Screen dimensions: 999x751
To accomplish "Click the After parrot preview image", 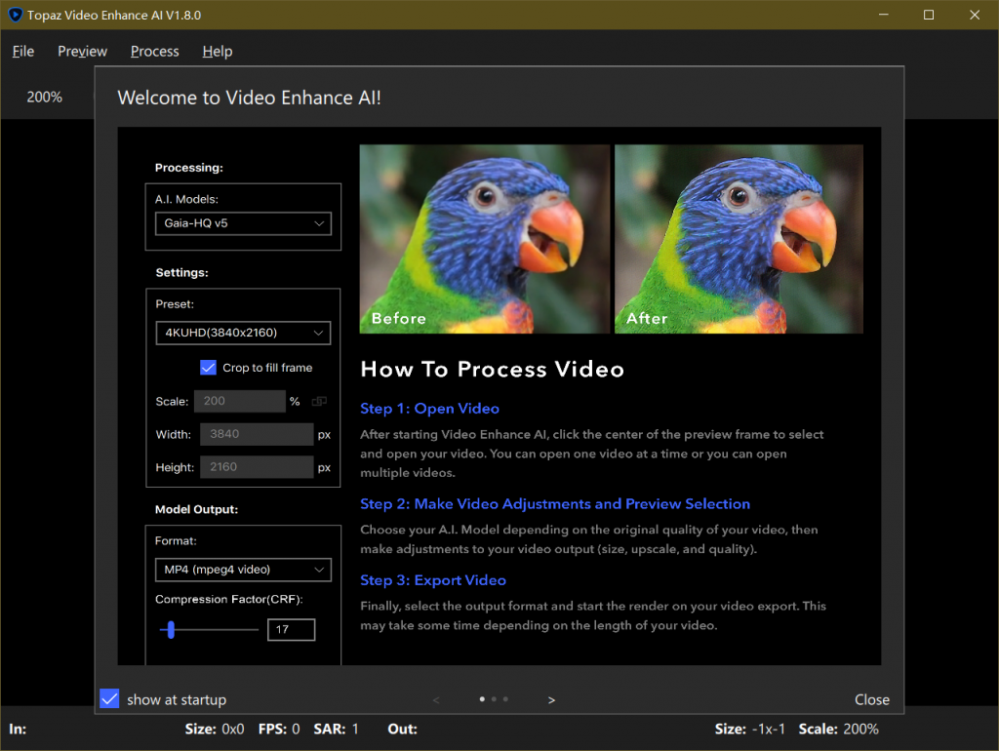I will tap(739, 239).
